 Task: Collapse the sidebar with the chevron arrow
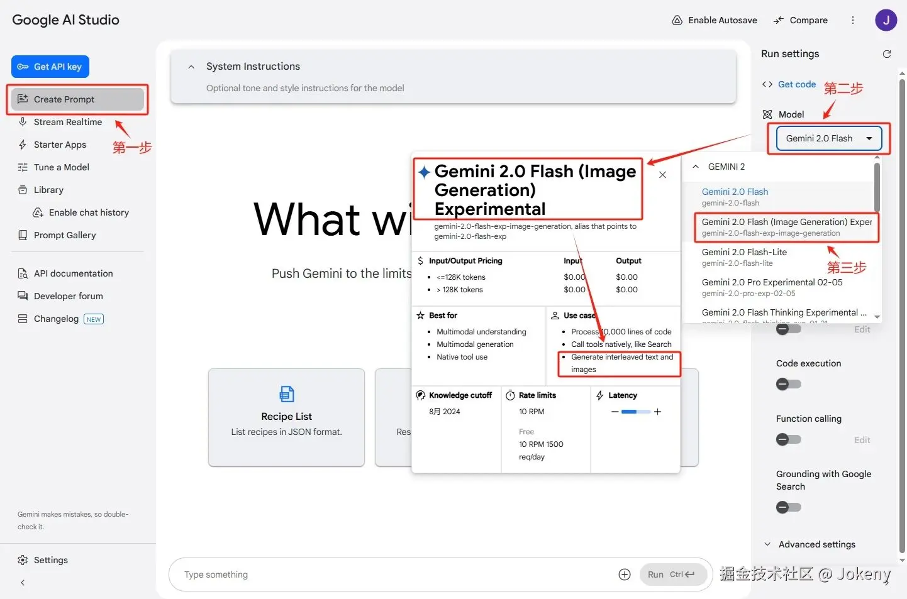[x=23, y=583]
